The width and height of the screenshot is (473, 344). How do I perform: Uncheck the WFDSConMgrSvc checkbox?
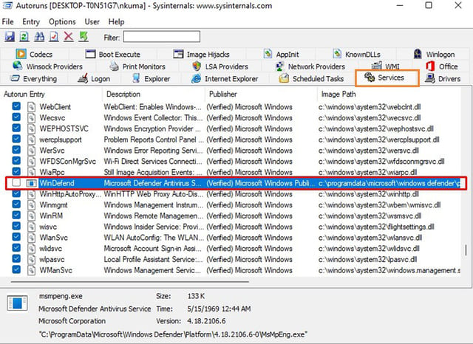click(x=16, y=160)
